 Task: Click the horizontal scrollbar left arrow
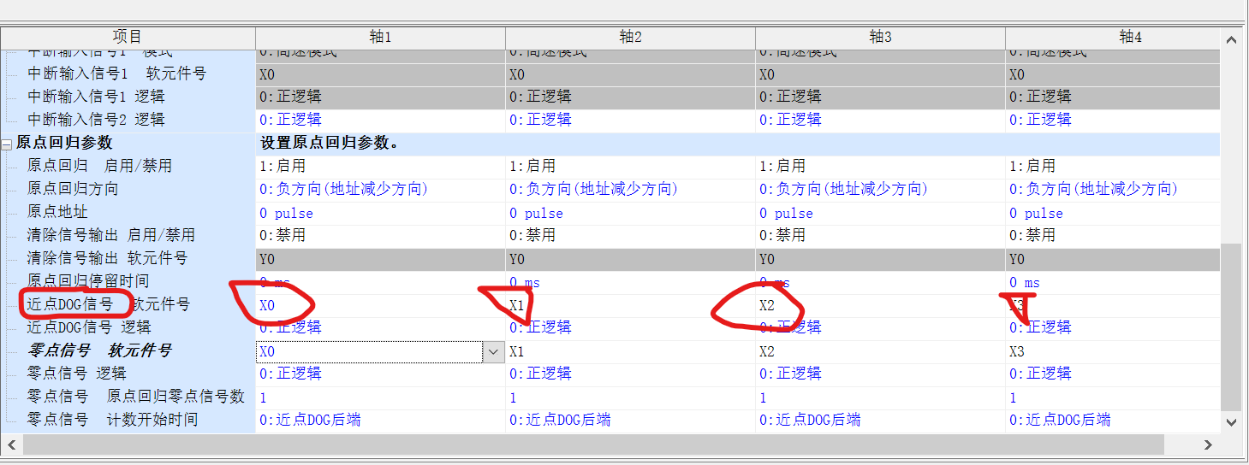tap(12, 444)
